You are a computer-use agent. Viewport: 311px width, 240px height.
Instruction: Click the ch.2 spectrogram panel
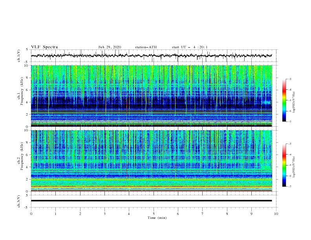click(152, 161)
